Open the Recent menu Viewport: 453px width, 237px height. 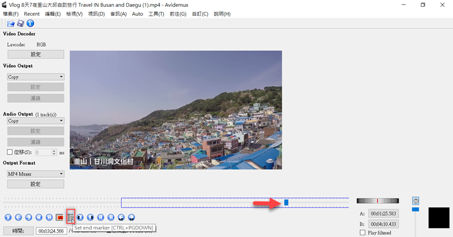click(x=32, y=14)
